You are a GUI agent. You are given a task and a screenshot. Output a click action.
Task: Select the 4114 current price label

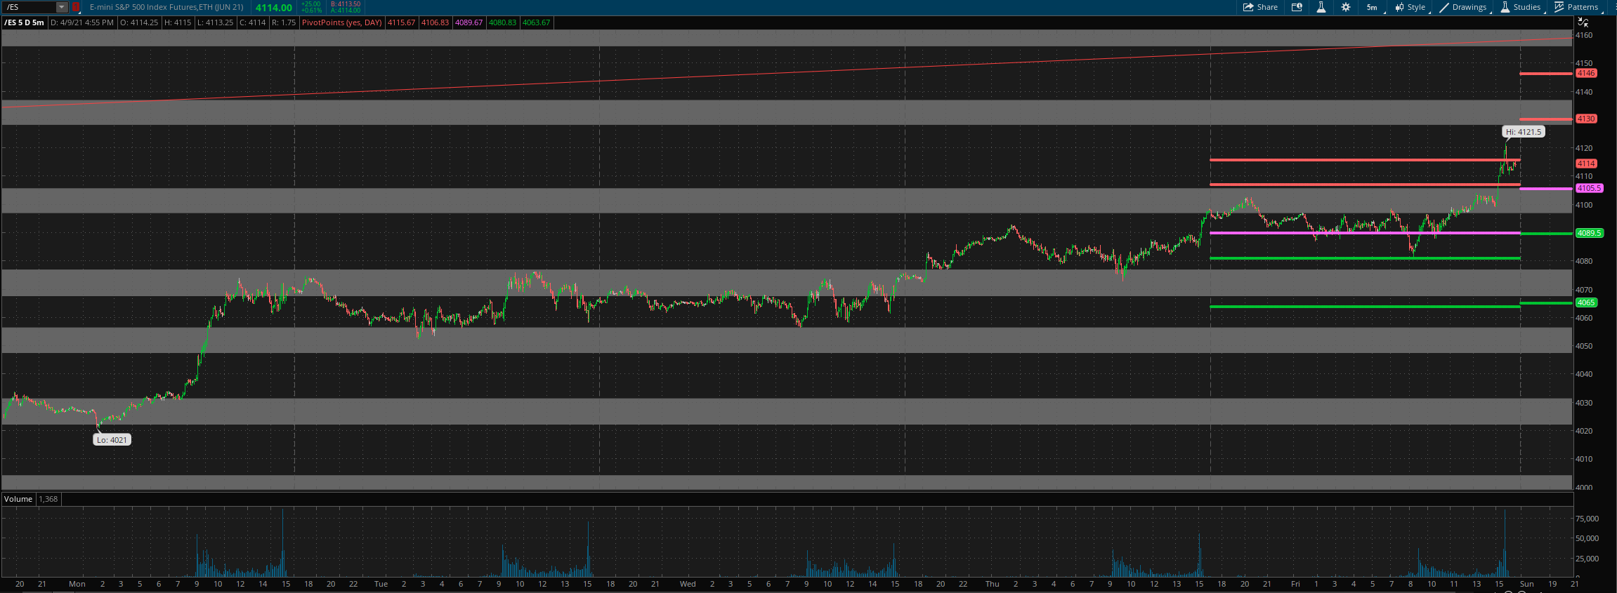click(1586, 164)
